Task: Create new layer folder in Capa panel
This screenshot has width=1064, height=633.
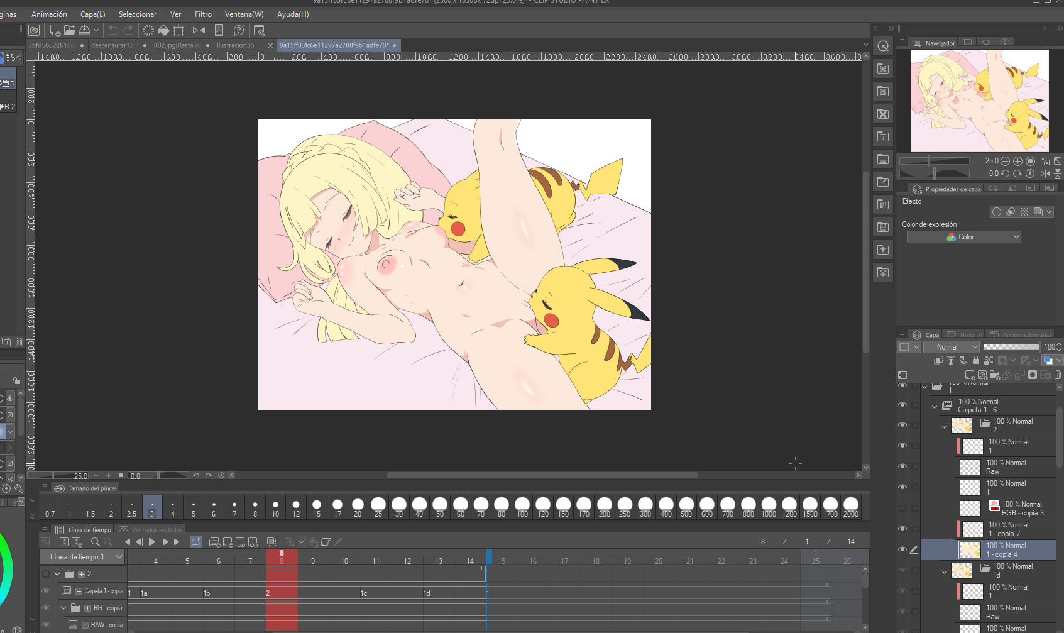Action: [995, 375]
